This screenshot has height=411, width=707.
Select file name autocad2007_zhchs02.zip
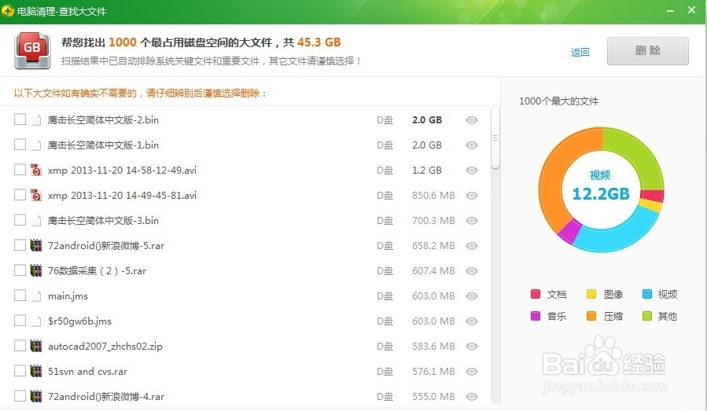105,347
